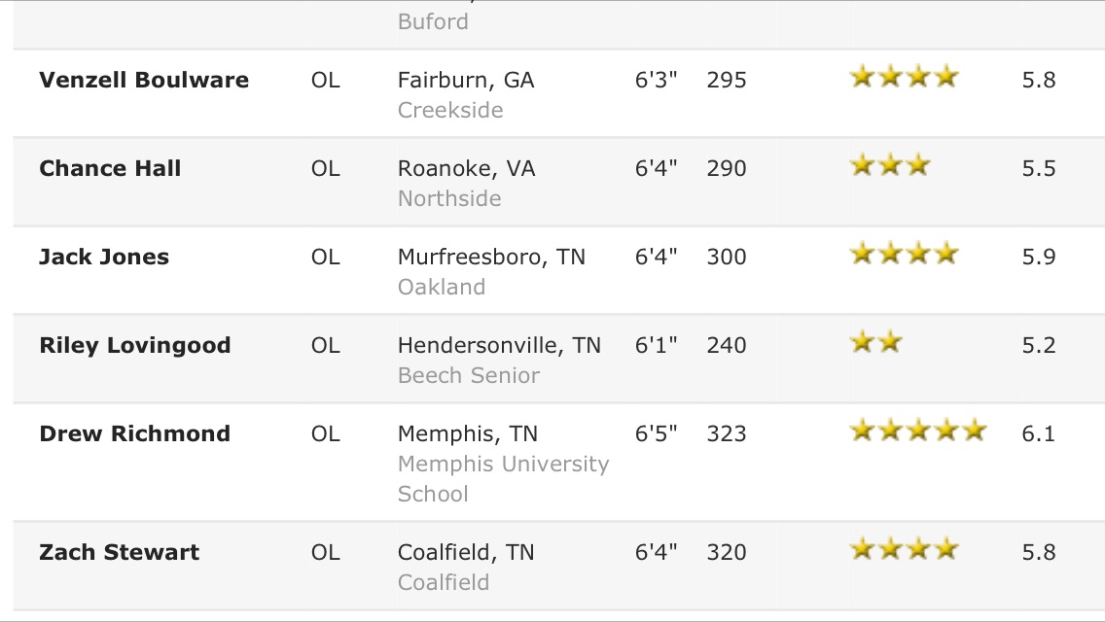Open Venzell Boulware's player profile
Image resolution: width=1105 pixels, height=622 pixels.
tap(144, 80)
